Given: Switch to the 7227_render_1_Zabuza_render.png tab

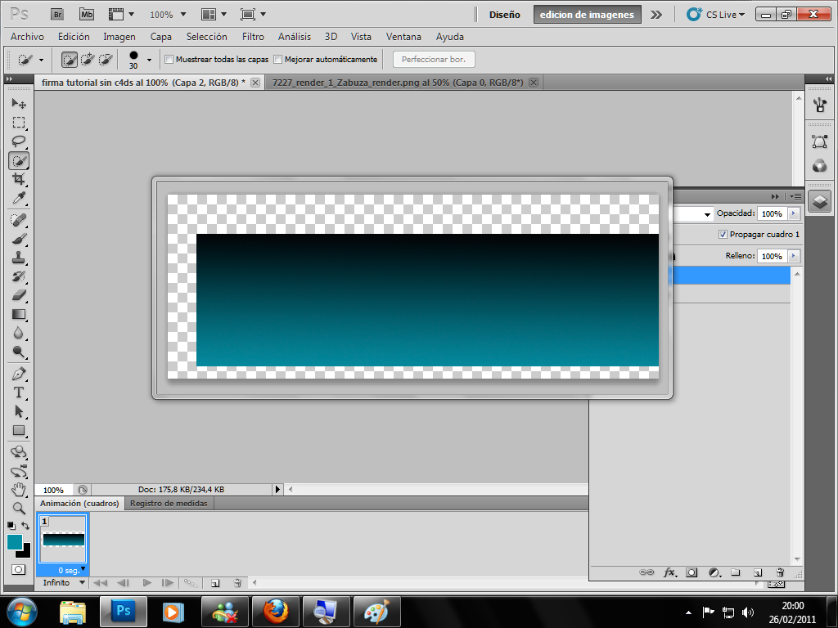Looking at the screenshot, I should point(398,83).
